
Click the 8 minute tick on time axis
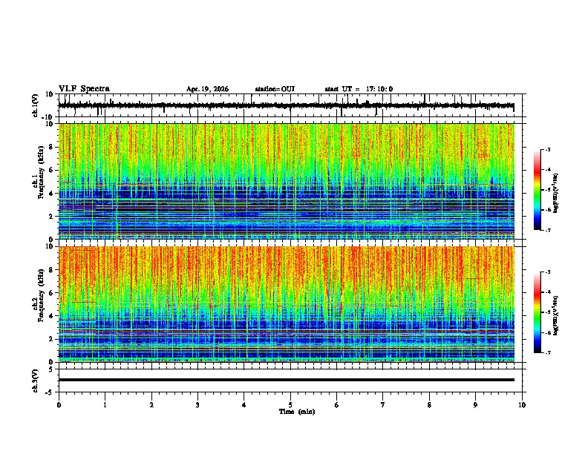429,404
